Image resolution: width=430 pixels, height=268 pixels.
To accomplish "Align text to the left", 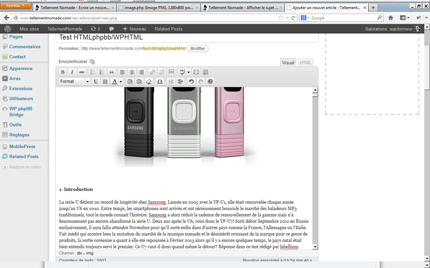I will click(123, 72).
